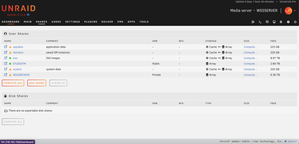Click the Clean Up button
This screenshot has width=299, height=144.
(58, 83)
